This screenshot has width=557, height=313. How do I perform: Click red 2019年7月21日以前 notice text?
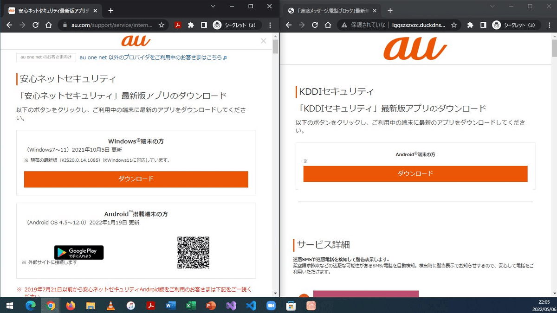[134, 293]
